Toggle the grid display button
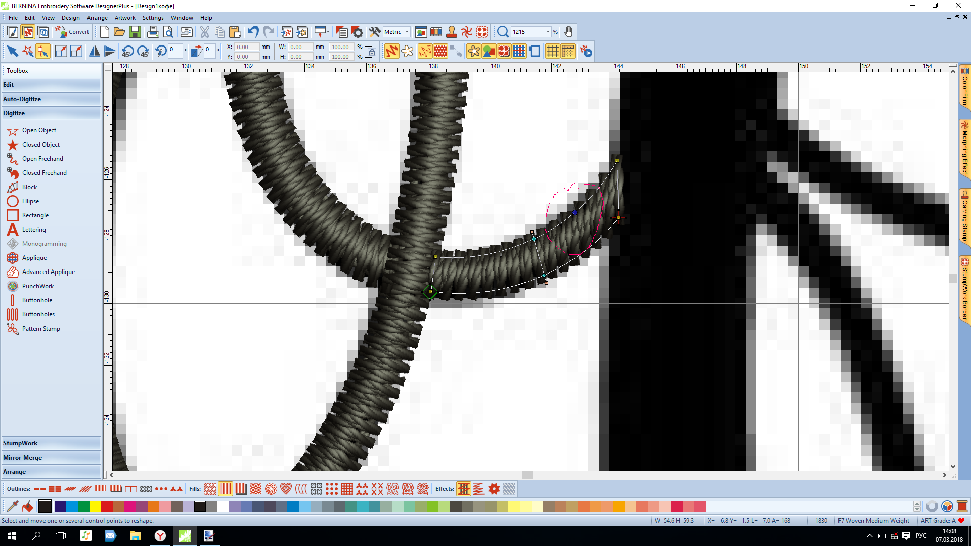Screen dimensions: 971x546 [552, 52]
